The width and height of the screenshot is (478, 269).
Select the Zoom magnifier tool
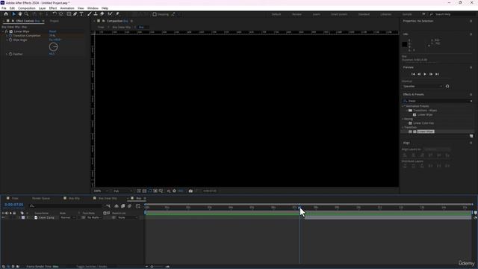point(27,14)
